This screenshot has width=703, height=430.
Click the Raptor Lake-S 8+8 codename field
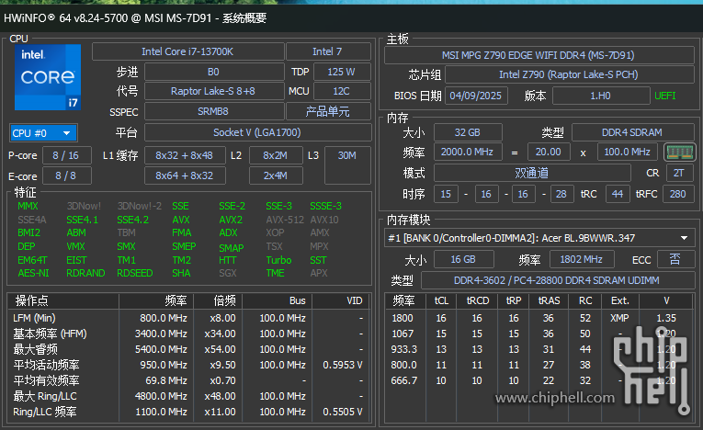pyautogui.click(x=214, y=91)
